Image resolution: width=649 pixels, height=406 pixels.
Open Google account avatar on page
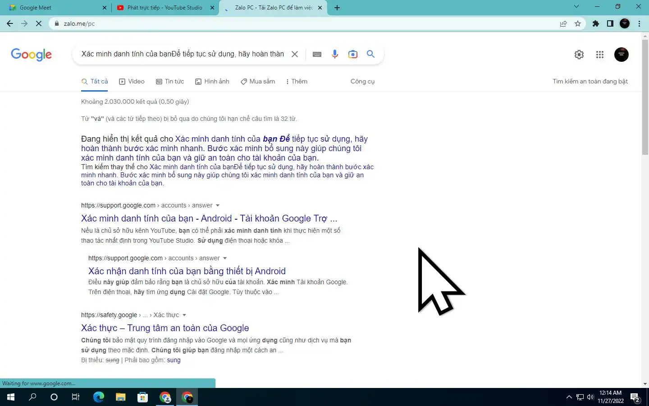(x=622, y=55)
